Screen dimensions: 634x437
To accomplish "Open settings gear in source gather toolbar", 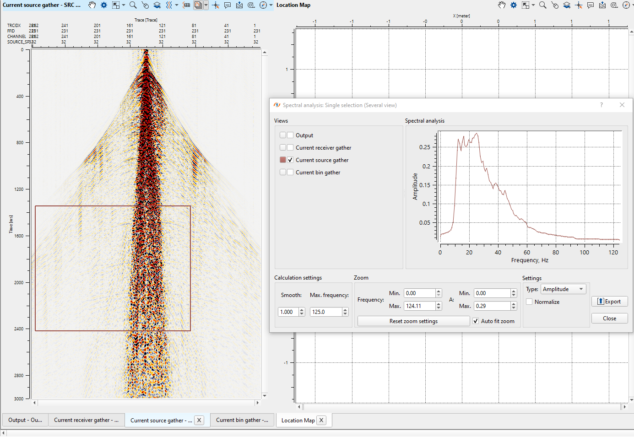I will (x=104, y=5).
